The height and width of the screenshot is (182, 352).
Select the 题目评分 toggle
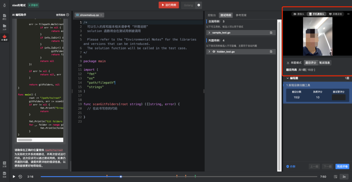[311, 63]
